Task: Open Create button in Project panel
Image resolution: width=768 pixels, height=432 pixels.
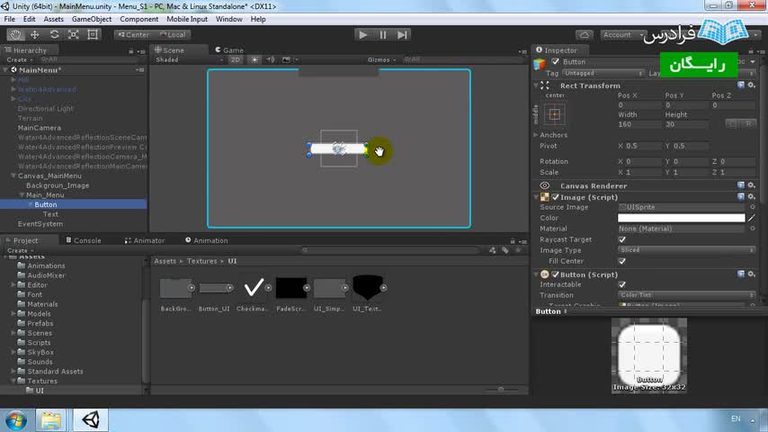Action: pos(20,250)
